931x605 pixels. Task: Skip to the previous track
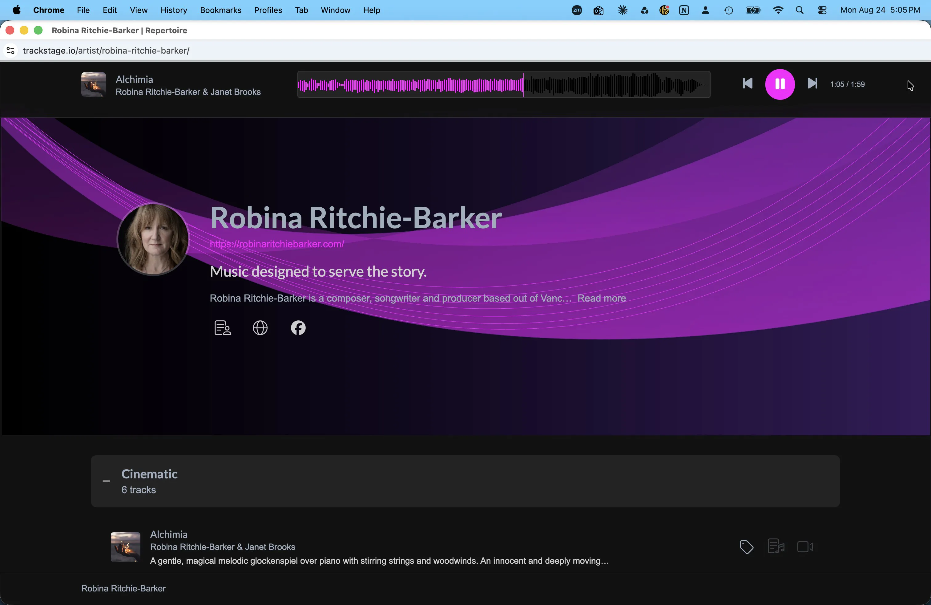coord(748,84)
